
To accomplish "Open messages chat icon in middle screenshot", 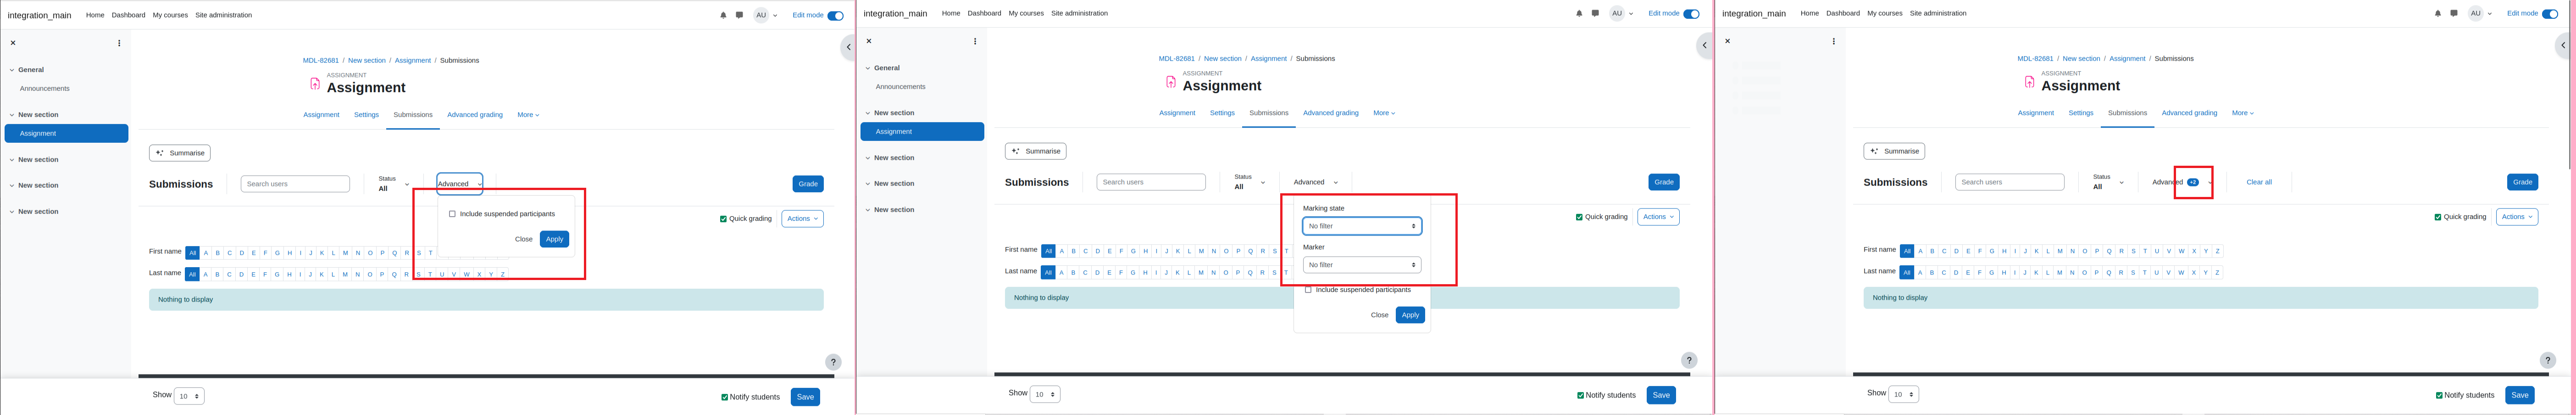I will pos(1595,13).
